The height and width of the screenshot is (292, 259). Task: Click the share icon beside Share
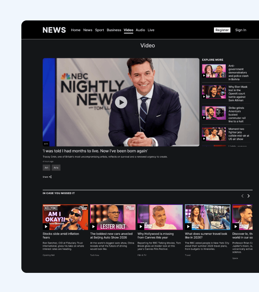[x=51, y=177]
